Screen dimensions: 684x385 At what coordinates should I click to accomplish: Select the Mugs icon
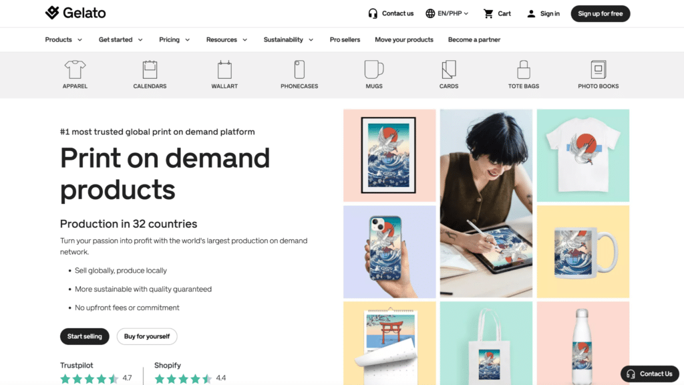(374, 70)
